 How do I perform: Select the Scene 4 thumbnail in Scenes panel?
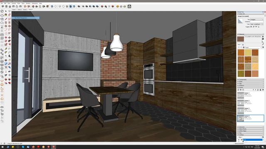(x=241, y=118)
